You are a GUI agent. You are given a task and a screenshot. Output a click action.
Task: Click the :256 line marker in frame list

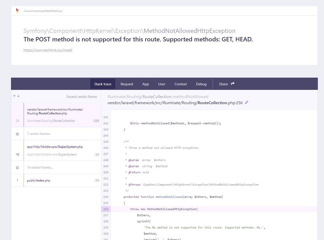[96, 121]
